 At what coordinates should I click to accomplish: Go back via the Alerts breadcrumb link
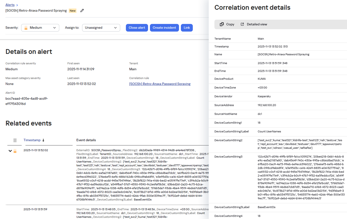click(10, 5)
